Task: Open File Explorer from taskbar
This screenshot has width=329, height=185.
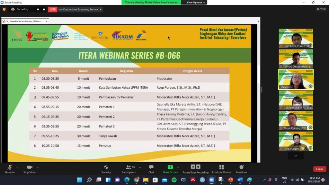Action: pyautogui.click(x=146, y=180)
